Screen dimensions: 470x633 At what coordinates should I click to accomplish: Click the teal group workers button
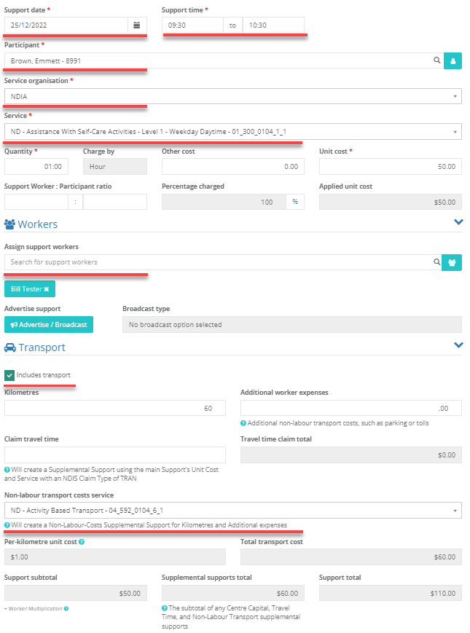pos(452,262)
